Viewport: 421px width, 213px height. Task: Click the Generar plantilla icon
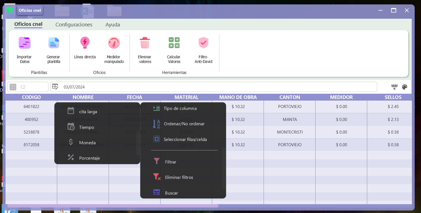point(54,43)
